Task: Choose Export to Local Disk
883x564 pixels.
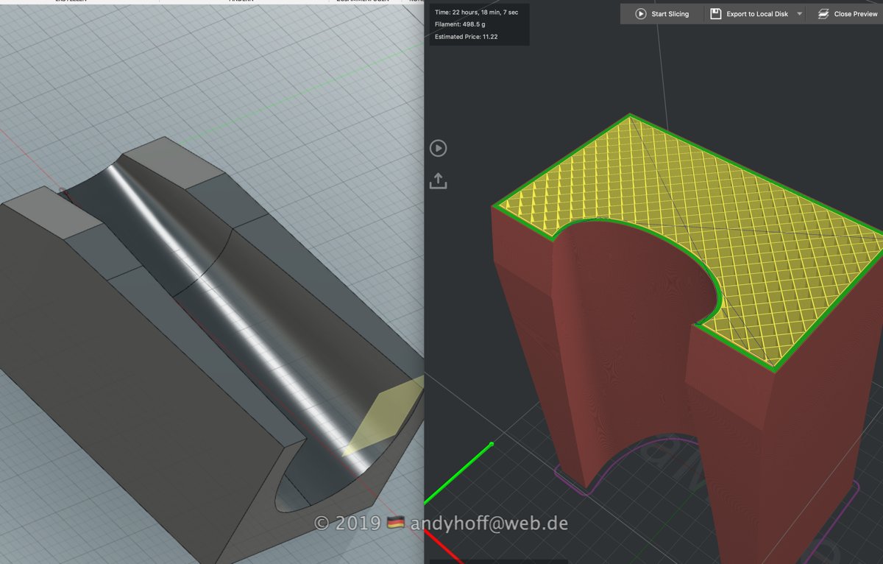Action: pos(756,14)
